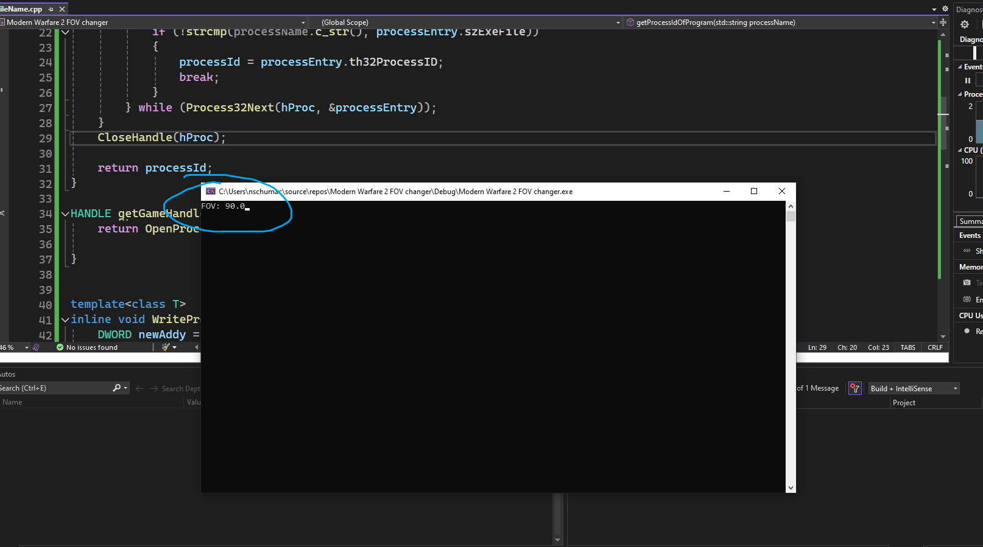Viewport: 983px width, 547px height.
Task: Click the editor scroll up arrow
Action: (x=943, y=34)
